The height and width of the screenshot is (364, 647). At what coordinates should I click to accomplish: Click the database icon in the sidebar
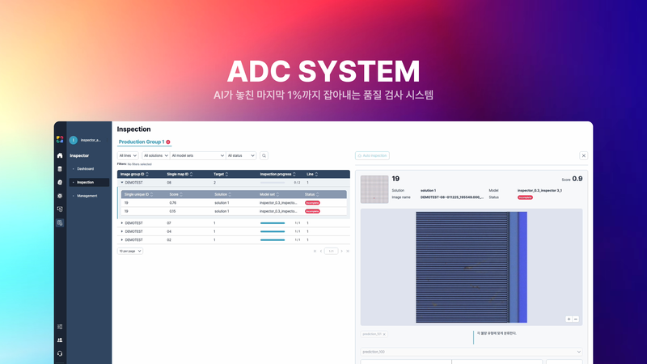click(x=60, y=169)
